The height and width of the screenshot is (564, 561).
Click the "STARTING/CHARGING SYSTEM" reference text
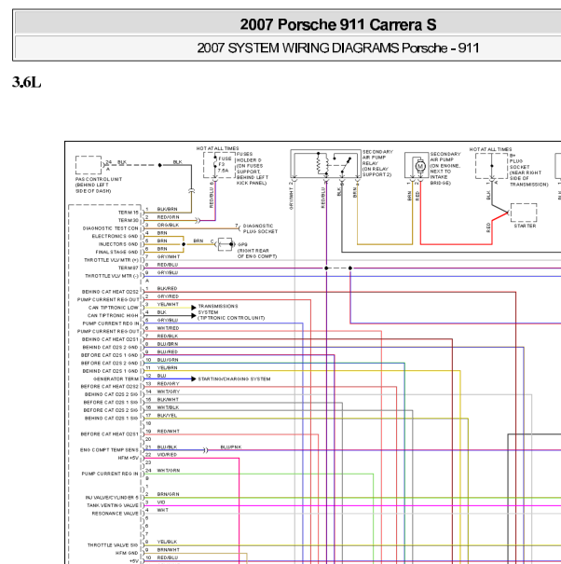point(234,378)
